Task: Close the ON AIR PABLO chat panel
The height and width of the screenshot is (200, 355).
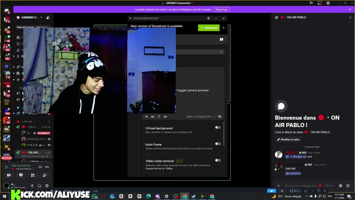Action: (x=350, y=17)
